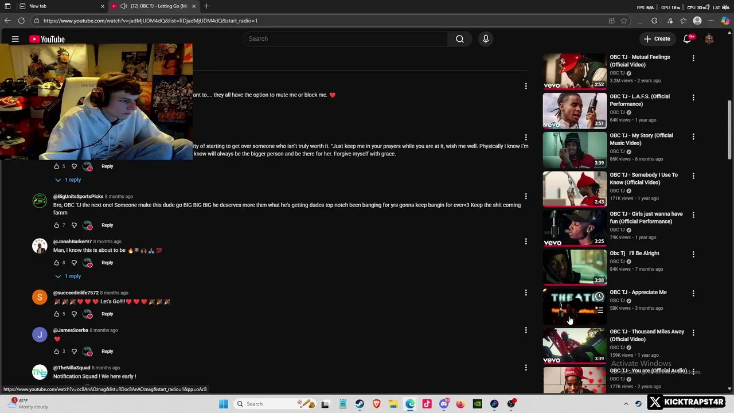This screenshot has height=413, width=734.
Task: Open browser extensions puzzle icon
Action: pyautogui.click(x=654, y=21)
